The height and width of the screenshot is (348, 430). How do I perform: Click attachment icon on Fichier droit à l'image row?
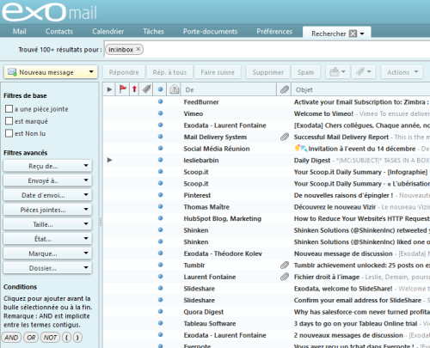tap(285, 277)
